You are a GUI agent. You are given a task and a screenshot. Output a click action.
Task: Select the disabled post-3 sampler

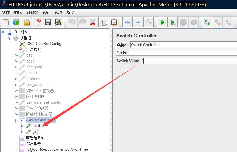32,73
